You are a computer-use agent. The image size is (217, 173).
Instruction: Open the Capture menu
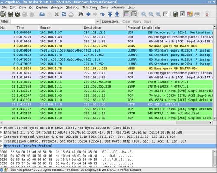[42, 7]
